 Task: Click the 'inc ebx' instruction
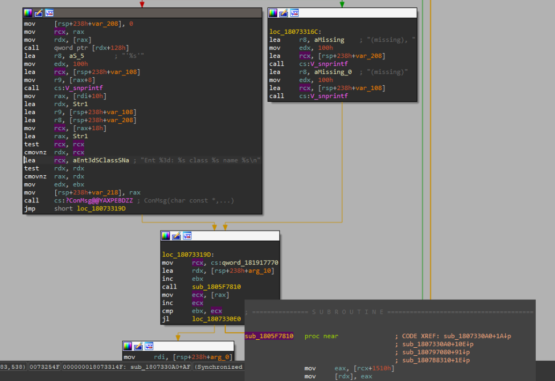pyautogui.click(x=183, y=279)
